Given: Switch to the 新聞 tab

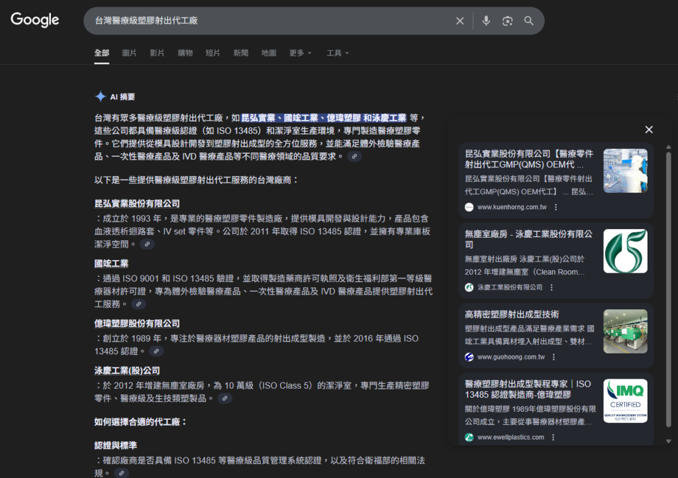Looking at the screenshot, I should coord(241,53).
